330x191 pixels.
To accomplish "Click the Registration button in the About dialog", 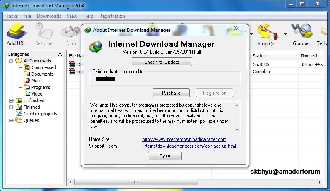I will (215, 93).
